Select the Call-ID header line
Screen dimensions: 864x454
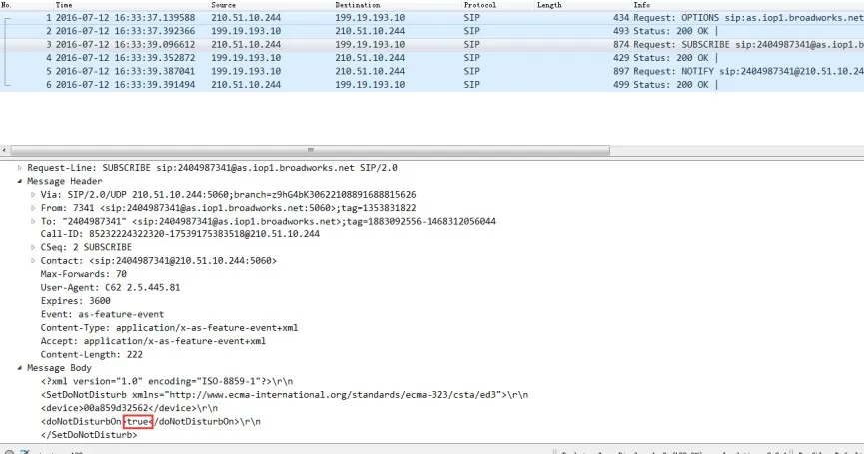coord(180,233)
